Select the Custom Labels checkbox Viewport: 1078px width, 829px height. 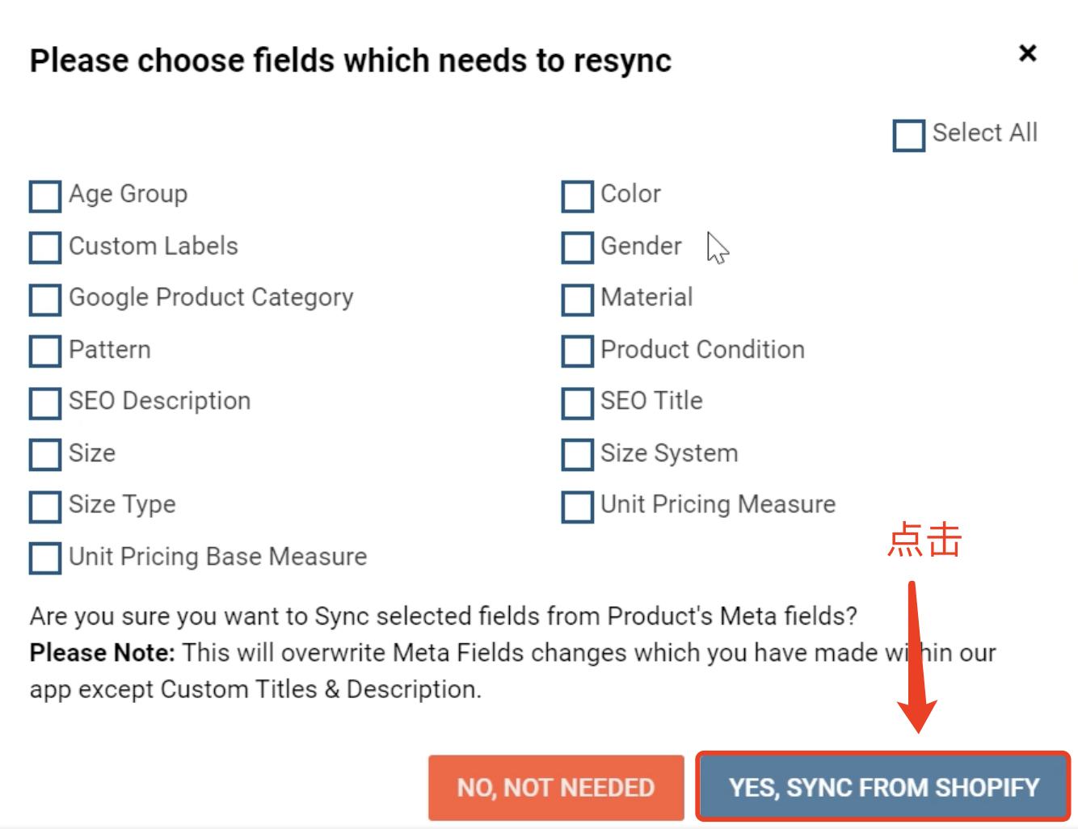pos(44,247)
